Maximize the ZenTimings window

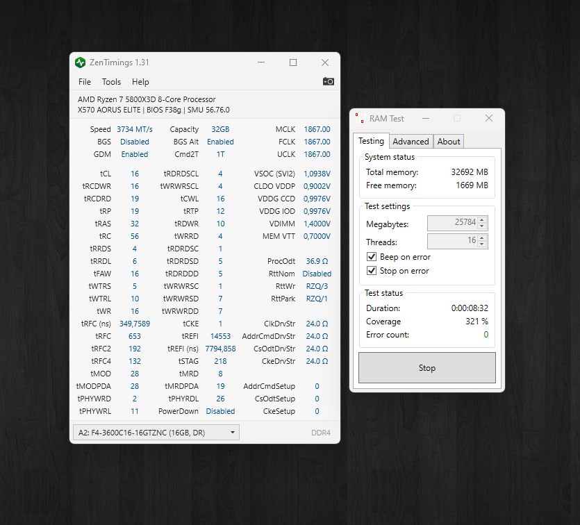coord(293,62)
